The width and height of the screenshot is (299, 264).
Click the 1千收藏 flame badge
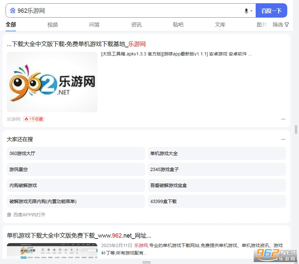pos(34,119)
